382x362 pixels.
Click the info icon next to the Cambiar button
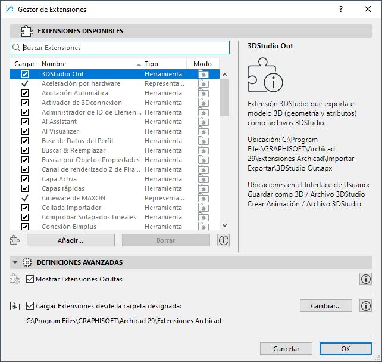(x=365, y=305)
